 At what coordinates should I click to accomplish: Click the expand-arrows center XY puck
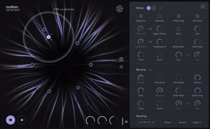[49, 37]
